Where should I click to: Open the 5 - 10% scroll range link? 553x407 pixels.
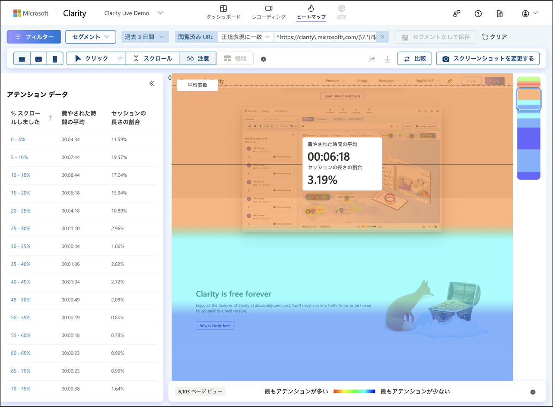point(19,157)
